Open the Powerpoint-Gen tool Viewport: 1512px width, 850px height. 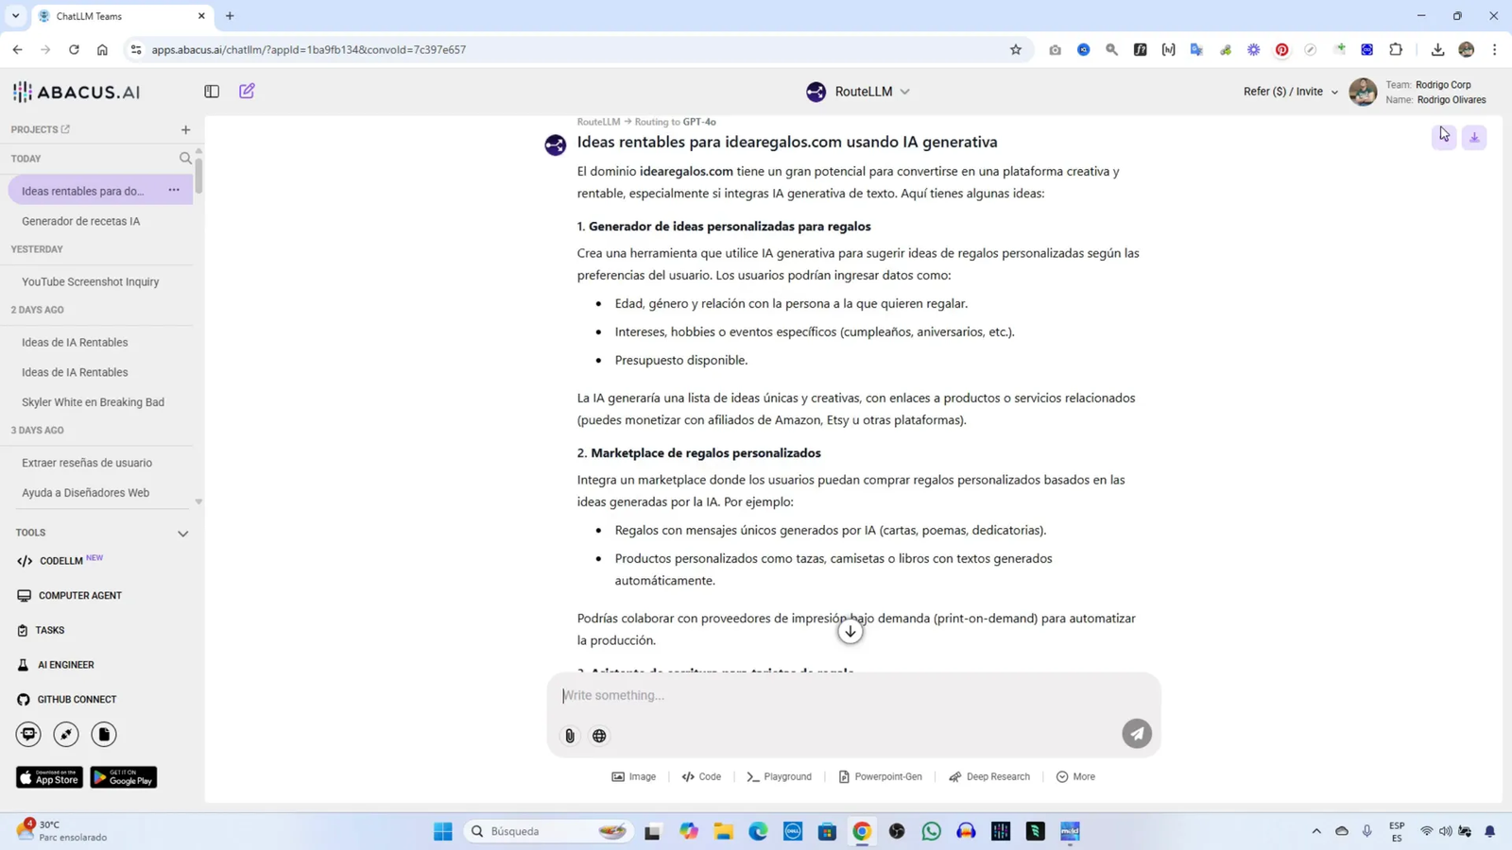[x=881, y=776]
